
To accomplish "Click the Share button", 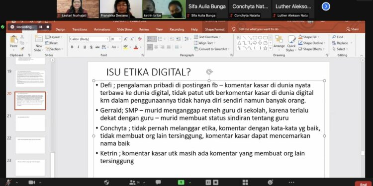I will 353,29.
